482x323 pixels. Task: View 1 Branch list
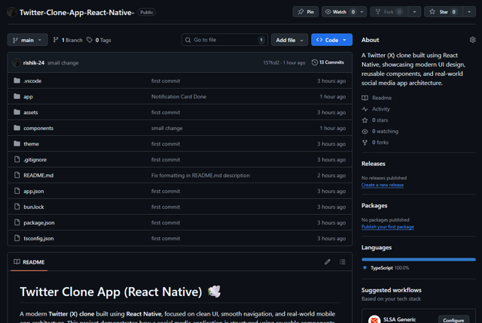[x=68, y=40]
